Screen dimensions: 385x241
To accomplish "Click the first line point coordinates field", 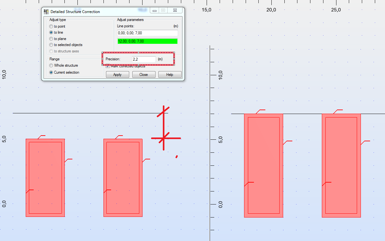I will point(147,33).
